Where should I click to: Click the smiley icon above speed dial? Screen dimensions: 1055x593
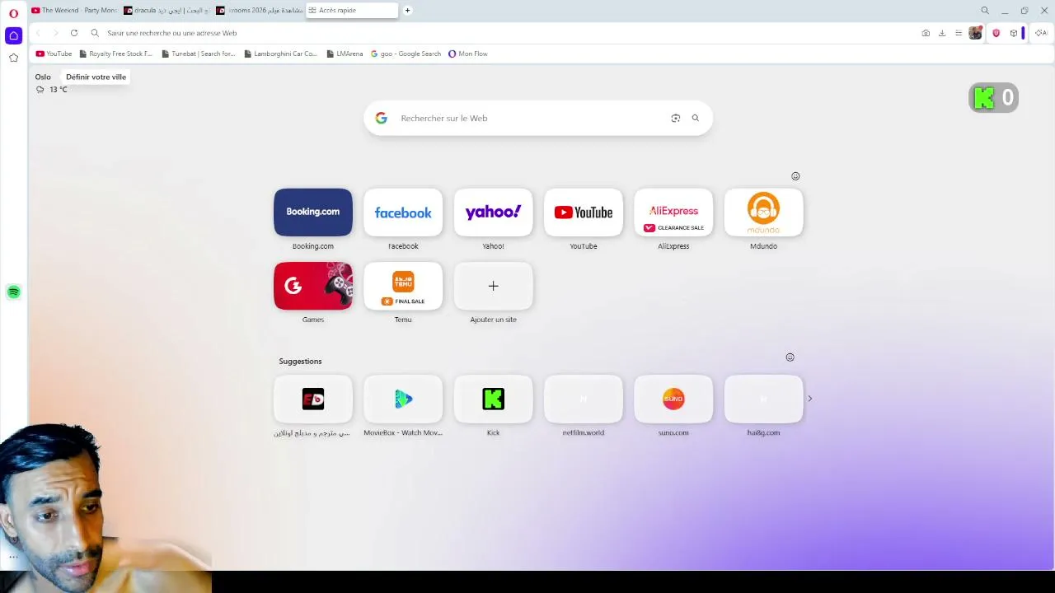click(795, 176)
